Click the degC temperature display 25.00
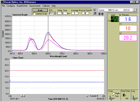The height and width of the screenshot is (102, 140). (115, 18)
